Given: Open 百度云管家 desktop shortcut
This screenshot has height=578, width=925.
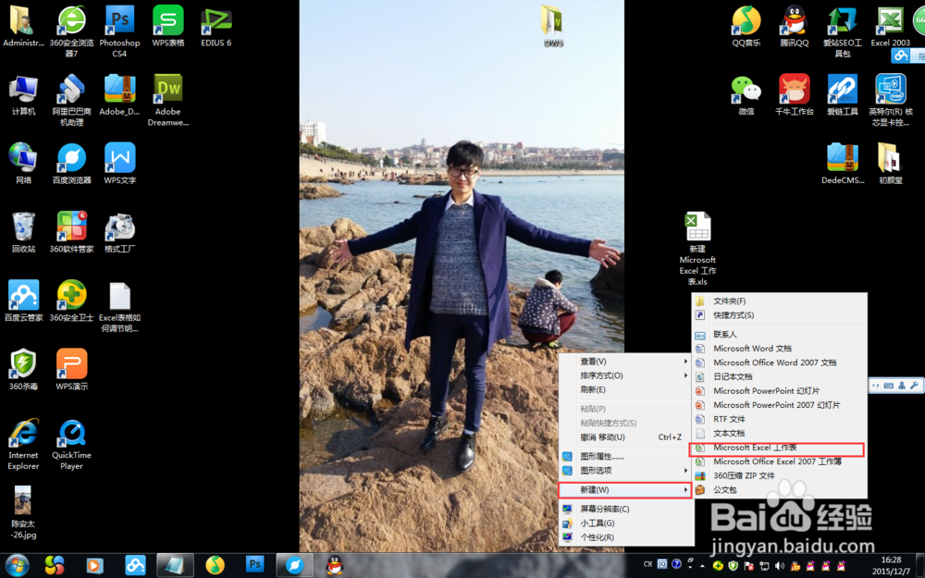Looking at the screenshot, I should click(23, 301).
